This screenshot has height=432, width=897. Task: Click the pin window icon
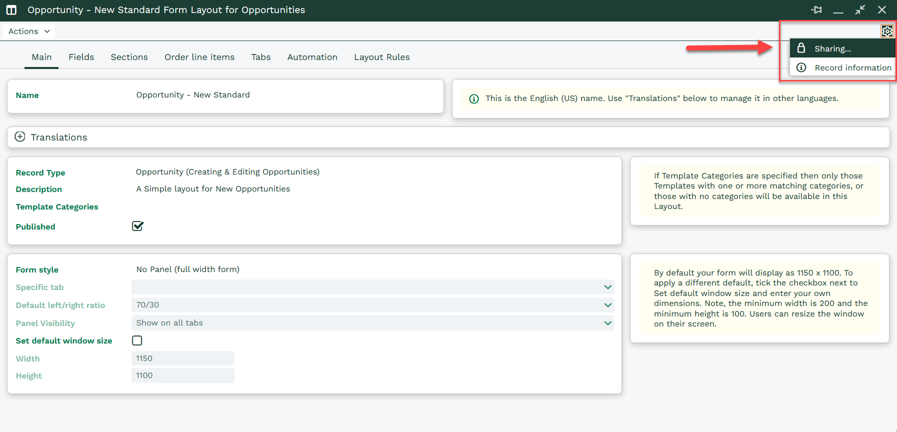816,10
